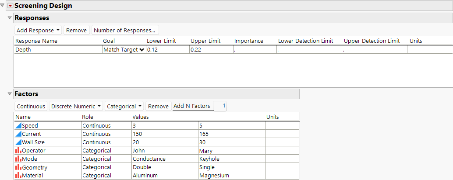Screen dimensions: 453x180
Task: Click the blue continuous icon beside Speed
Action: point(18,125)
